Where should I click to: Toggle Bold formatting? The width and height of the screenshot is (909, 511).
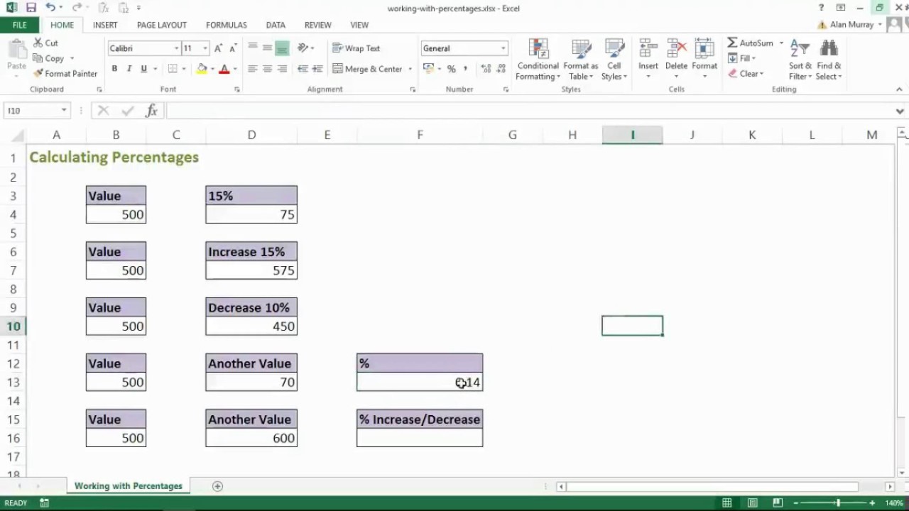[114, 69]
